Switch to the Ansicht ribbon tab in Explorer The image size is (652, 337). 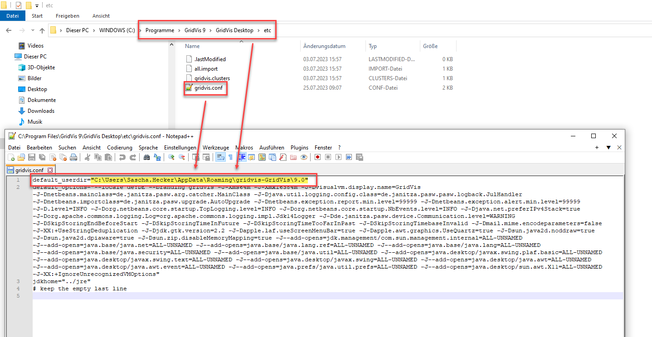(x=101, y=16)
